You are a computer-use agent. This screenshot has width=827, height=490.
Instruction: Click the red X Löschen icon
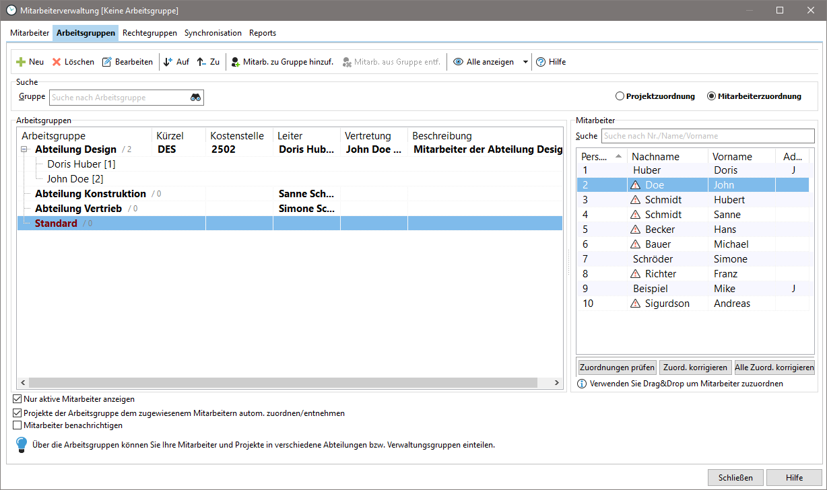pos(57,62)
